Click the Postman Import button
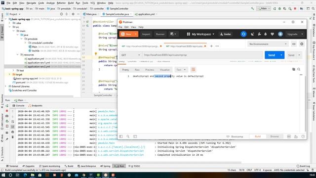Image resolution: width=316 pixels, height=178 pixels. 146,34
